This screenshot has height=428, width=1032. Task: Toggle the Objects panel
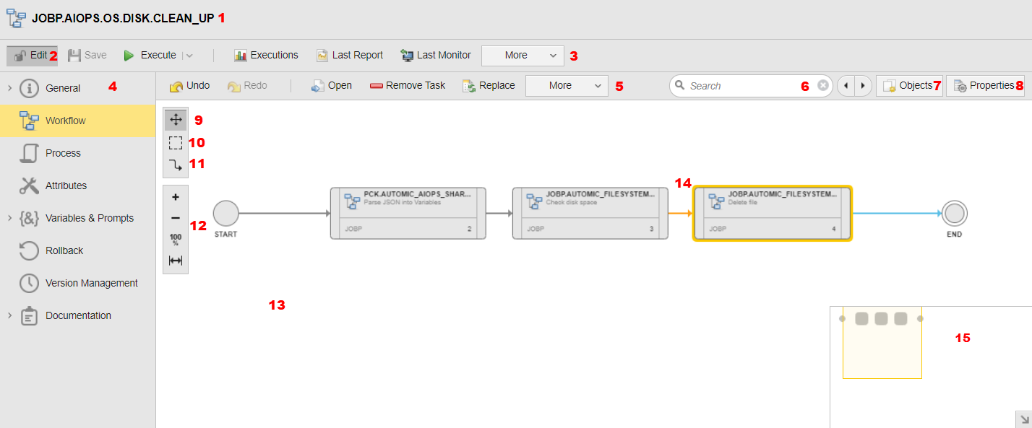908,86
